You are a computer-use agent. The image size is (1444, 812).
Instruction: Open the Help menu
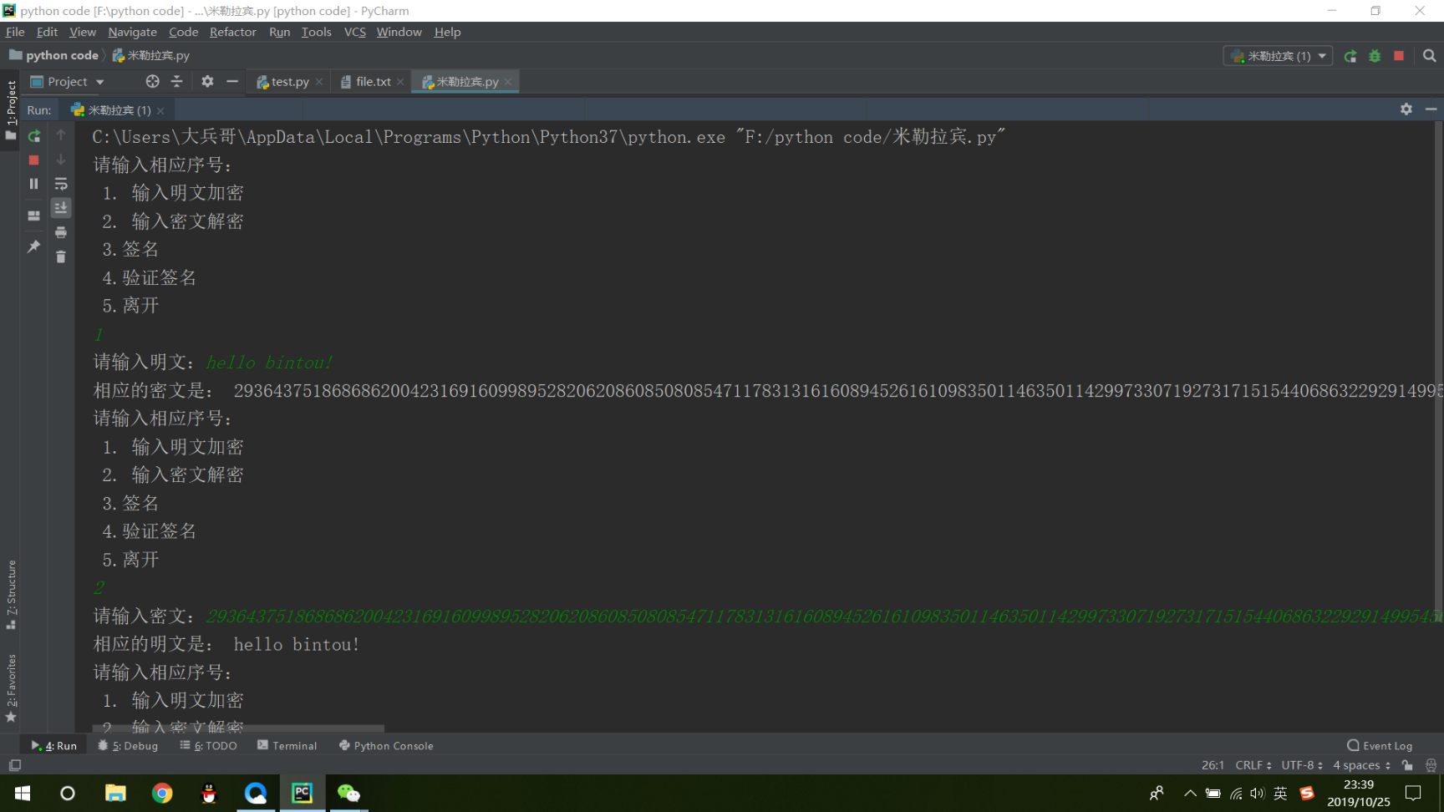(447, 32)
